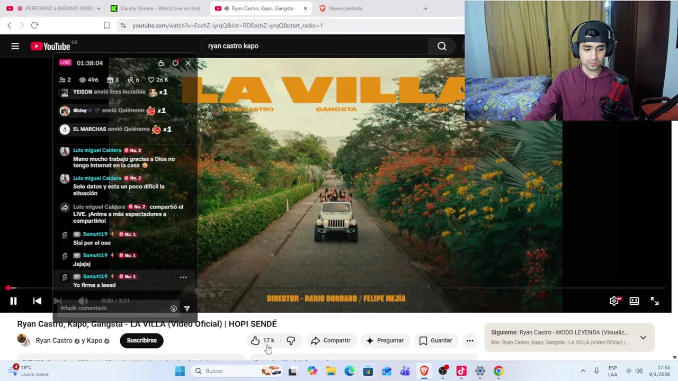Image resolution: width=678 pixels, height=381 pixels.
Task: Click the heart likes count 26K
Action: pyautogui.click(x=158, y=80)
